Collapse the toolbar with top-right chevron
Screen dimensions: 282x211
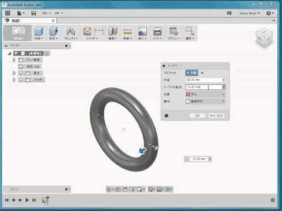click(274, 21)
